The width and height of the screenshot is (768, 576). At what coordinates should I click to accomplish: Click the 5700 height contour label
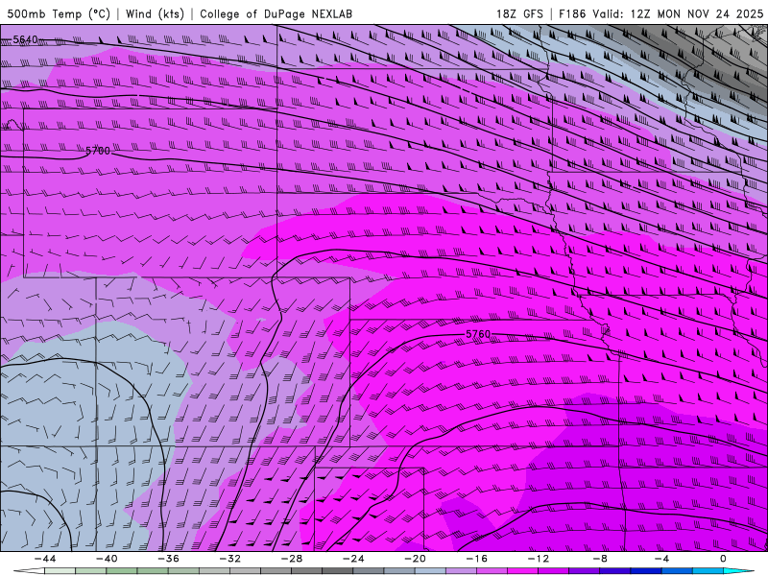click(98, 151)
